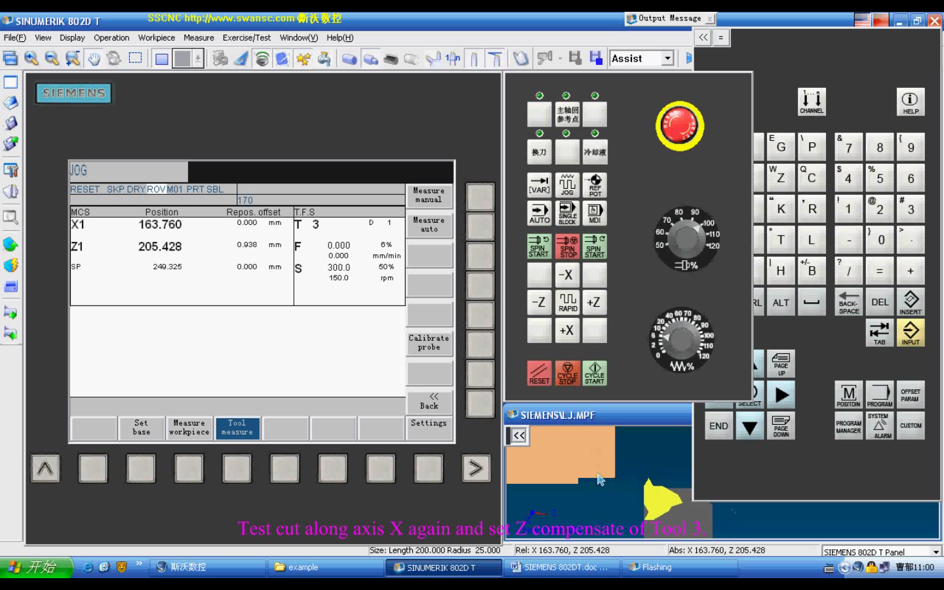Click the Set base softkey
The height and width of the screenshot is (590, 944).
[141, 428]
